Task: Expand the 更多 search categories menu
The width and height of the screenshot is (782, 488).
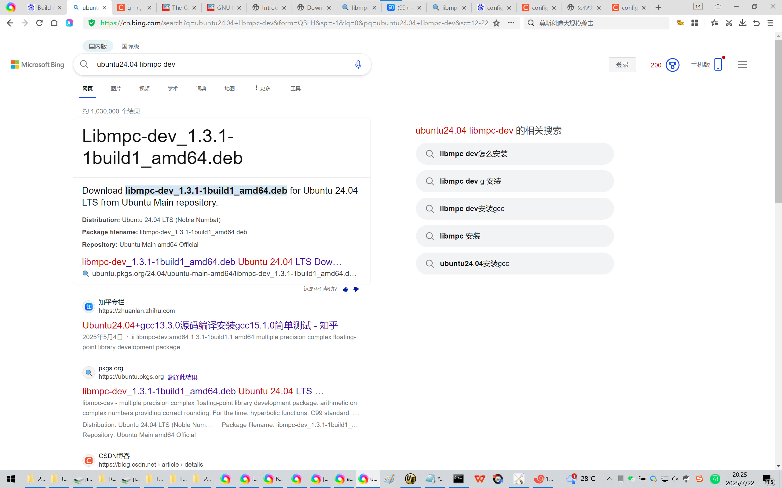Action: 262,88
